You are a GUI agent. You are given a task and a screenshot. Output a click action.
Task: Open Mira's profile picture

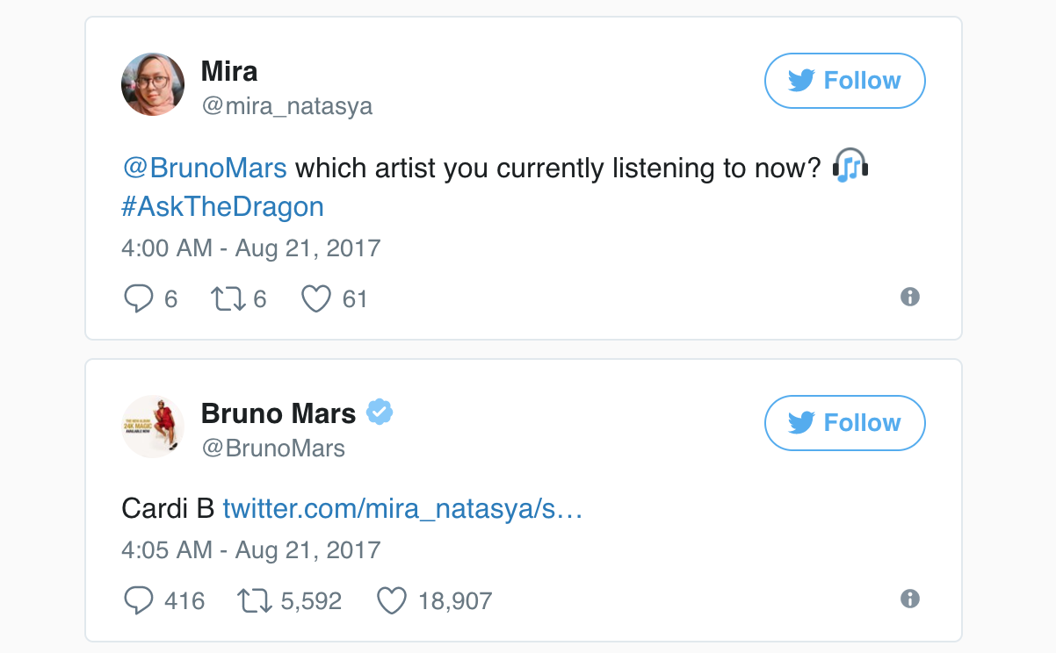tap(153, 84)
